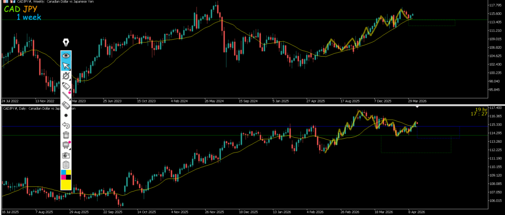
Task: Click the grid icon in weekly chart title
Action: click(x=4, y=2)
